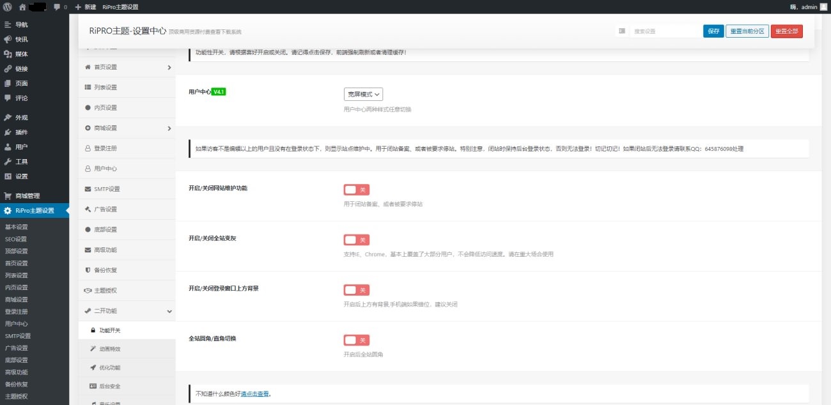Select 内页设置 in the WordPress sidebar submenu
The image size is (831, 405).
(x=17, y=287)
